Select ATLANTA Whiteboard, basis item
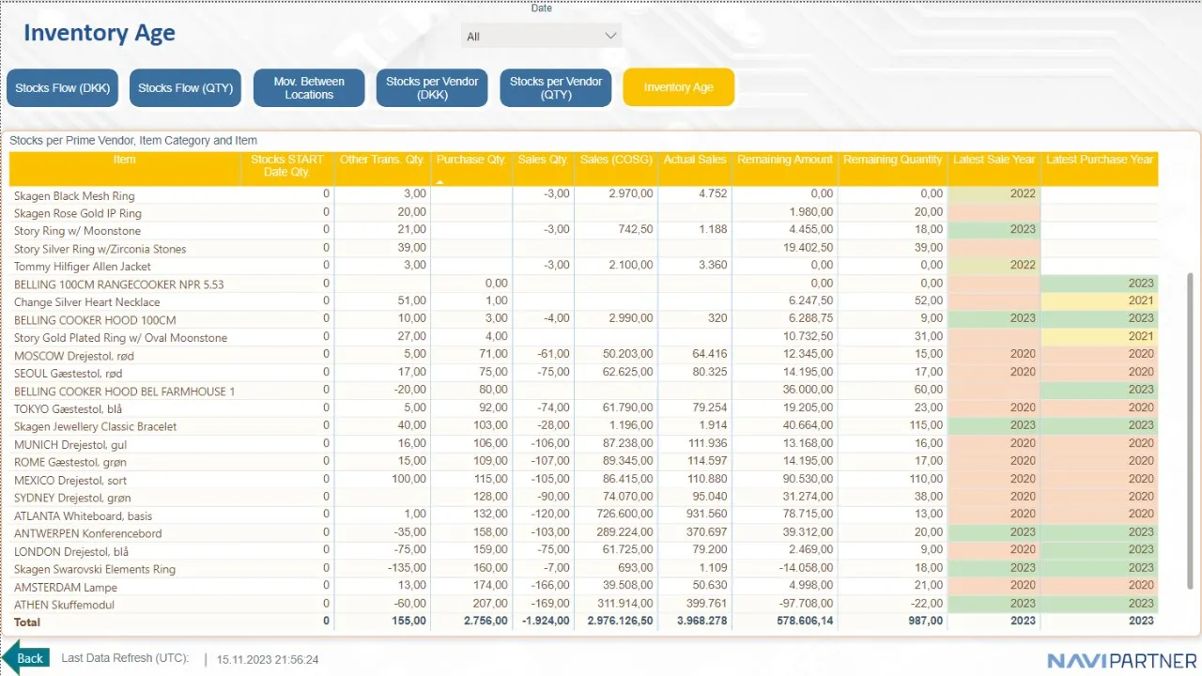This screenshot has height=676, width=1202. tap(83, 515)
